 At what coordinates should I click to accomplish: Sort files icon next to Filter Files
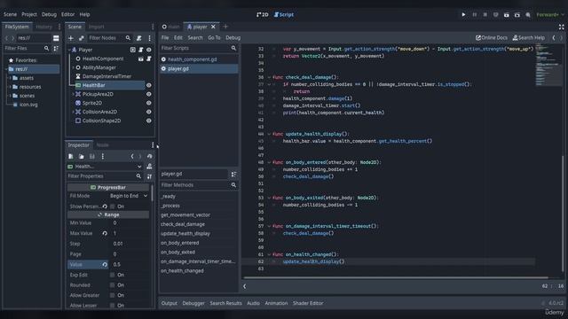[56, 48]
